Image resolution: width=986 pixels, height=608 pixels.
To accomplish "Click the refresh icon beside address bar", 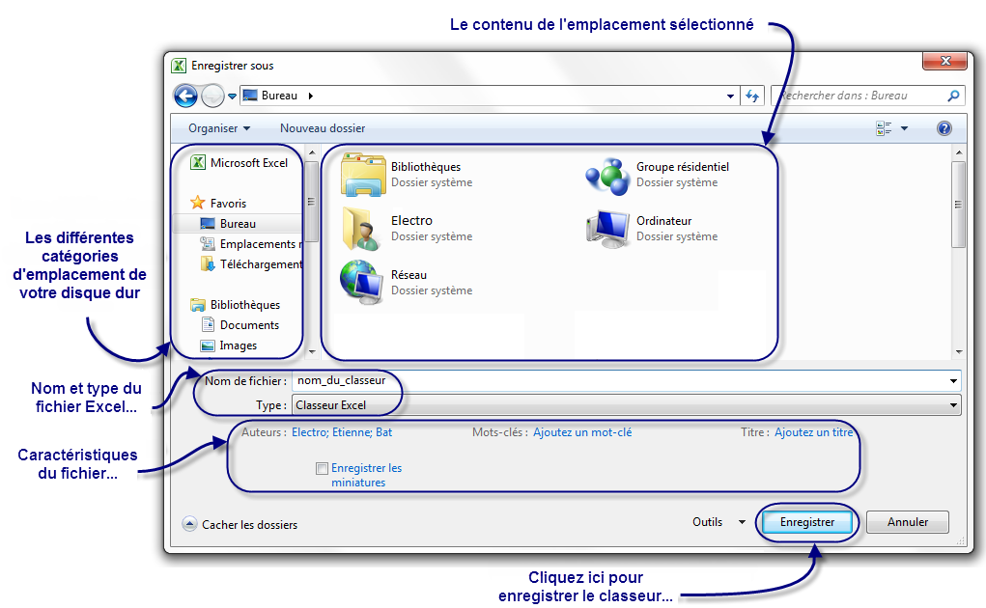I will (753, 96).
